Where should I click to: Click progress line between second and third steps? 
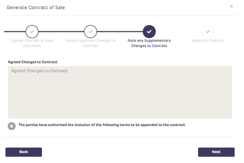[120, 32]
